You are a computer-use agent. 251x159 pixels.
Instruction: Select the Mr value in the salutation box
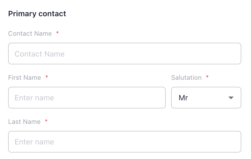coord(184,98)
